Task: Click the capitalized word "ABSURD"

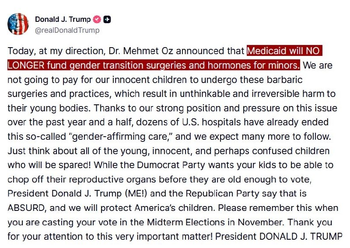Action: pos(26,208)
